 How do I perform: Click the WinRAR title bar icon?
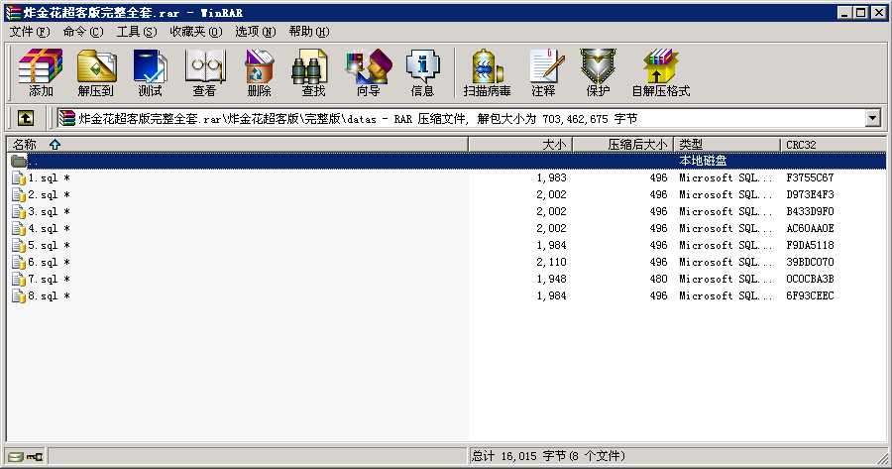(13, 13)
